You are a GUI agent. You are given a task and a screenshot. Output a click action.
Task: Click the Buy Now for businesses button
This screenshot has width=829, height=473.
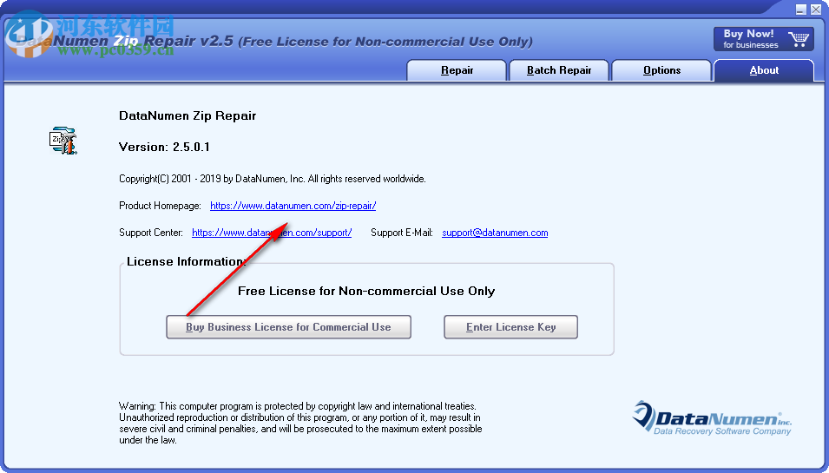[763, 39]
